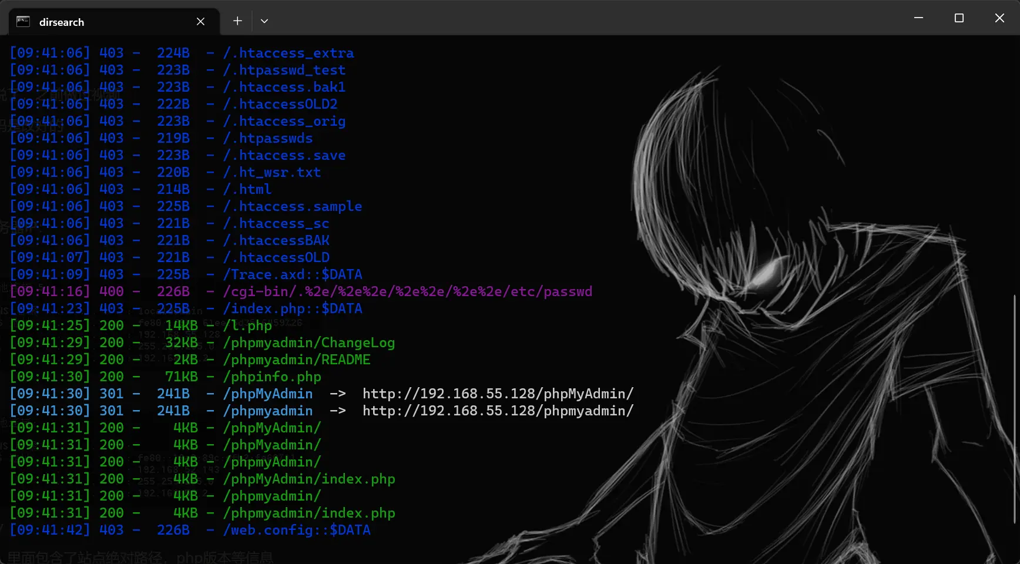This screenshot has width=1020, height=564.
Task: Click the /index.php::$DATA result path
Action: pyautogui.click(x=292, y=308)
